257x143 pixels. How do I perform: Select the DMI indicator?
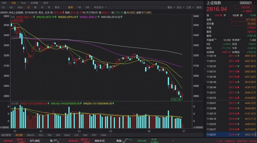coord(85,135)
